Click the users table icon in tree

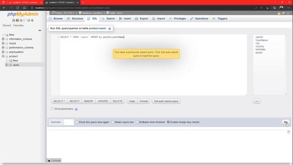[11, 65]
